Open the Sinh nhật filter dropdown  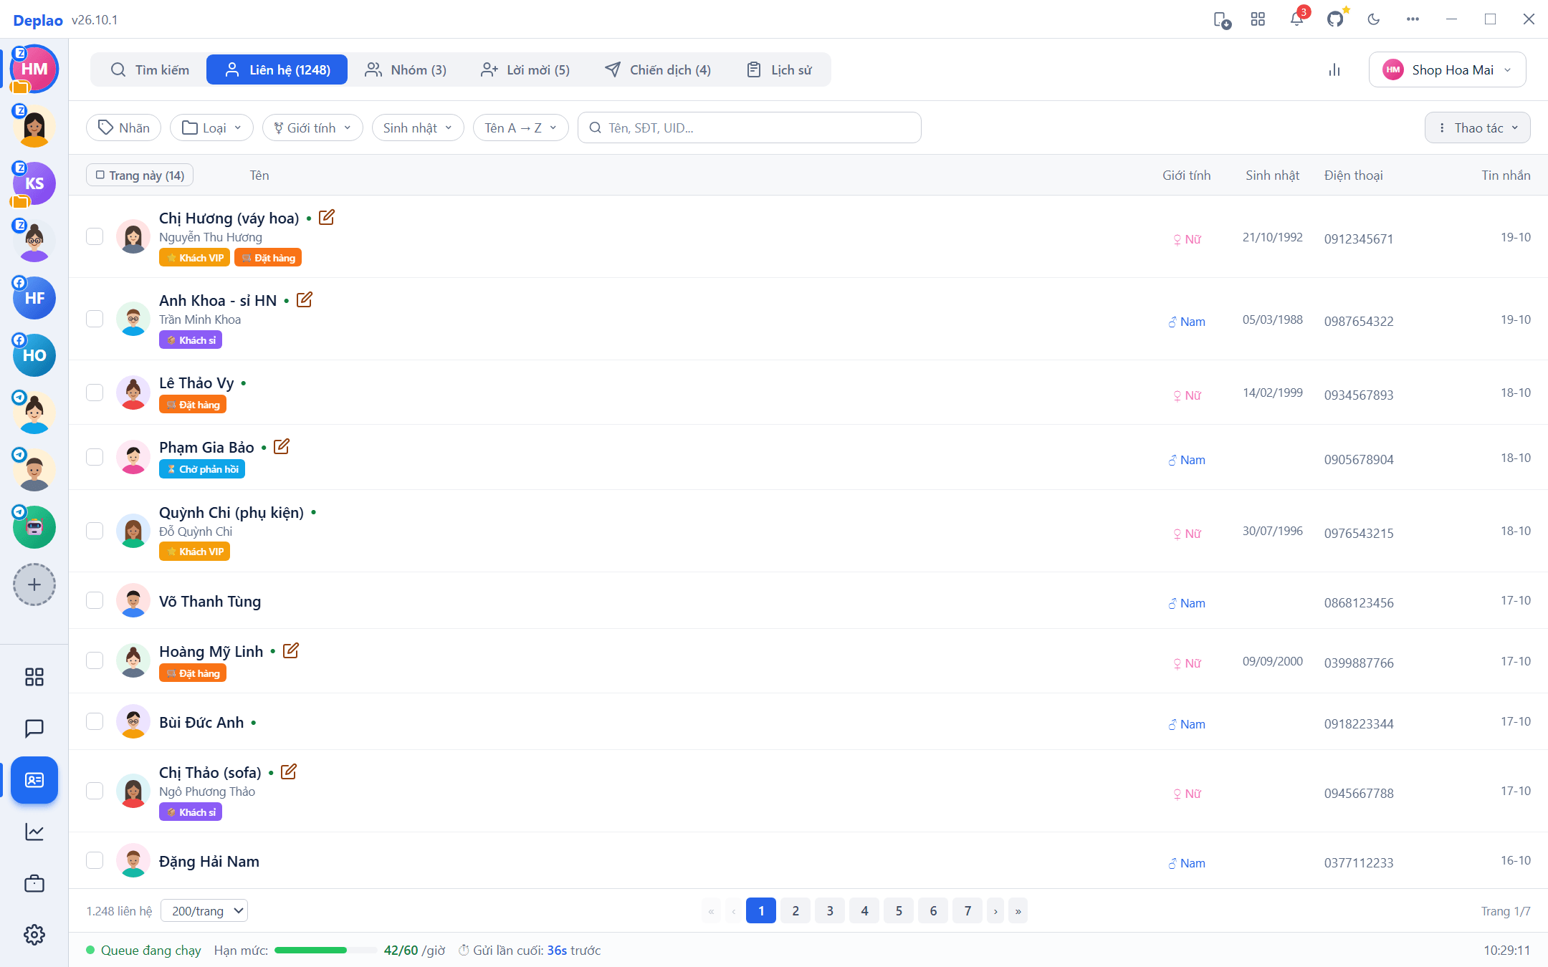(418, 128)
